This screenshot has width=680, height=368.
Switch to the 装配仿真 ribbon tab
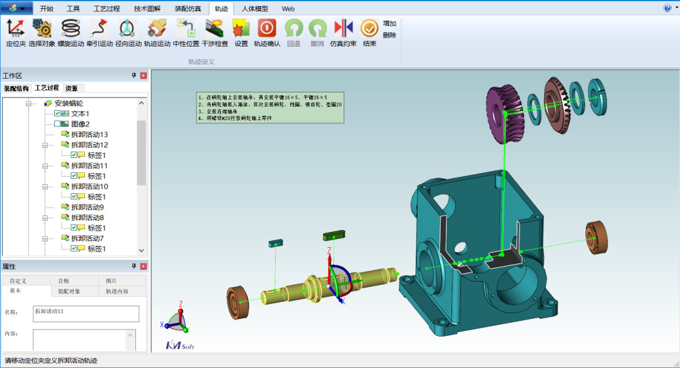(x=188, y=9)
